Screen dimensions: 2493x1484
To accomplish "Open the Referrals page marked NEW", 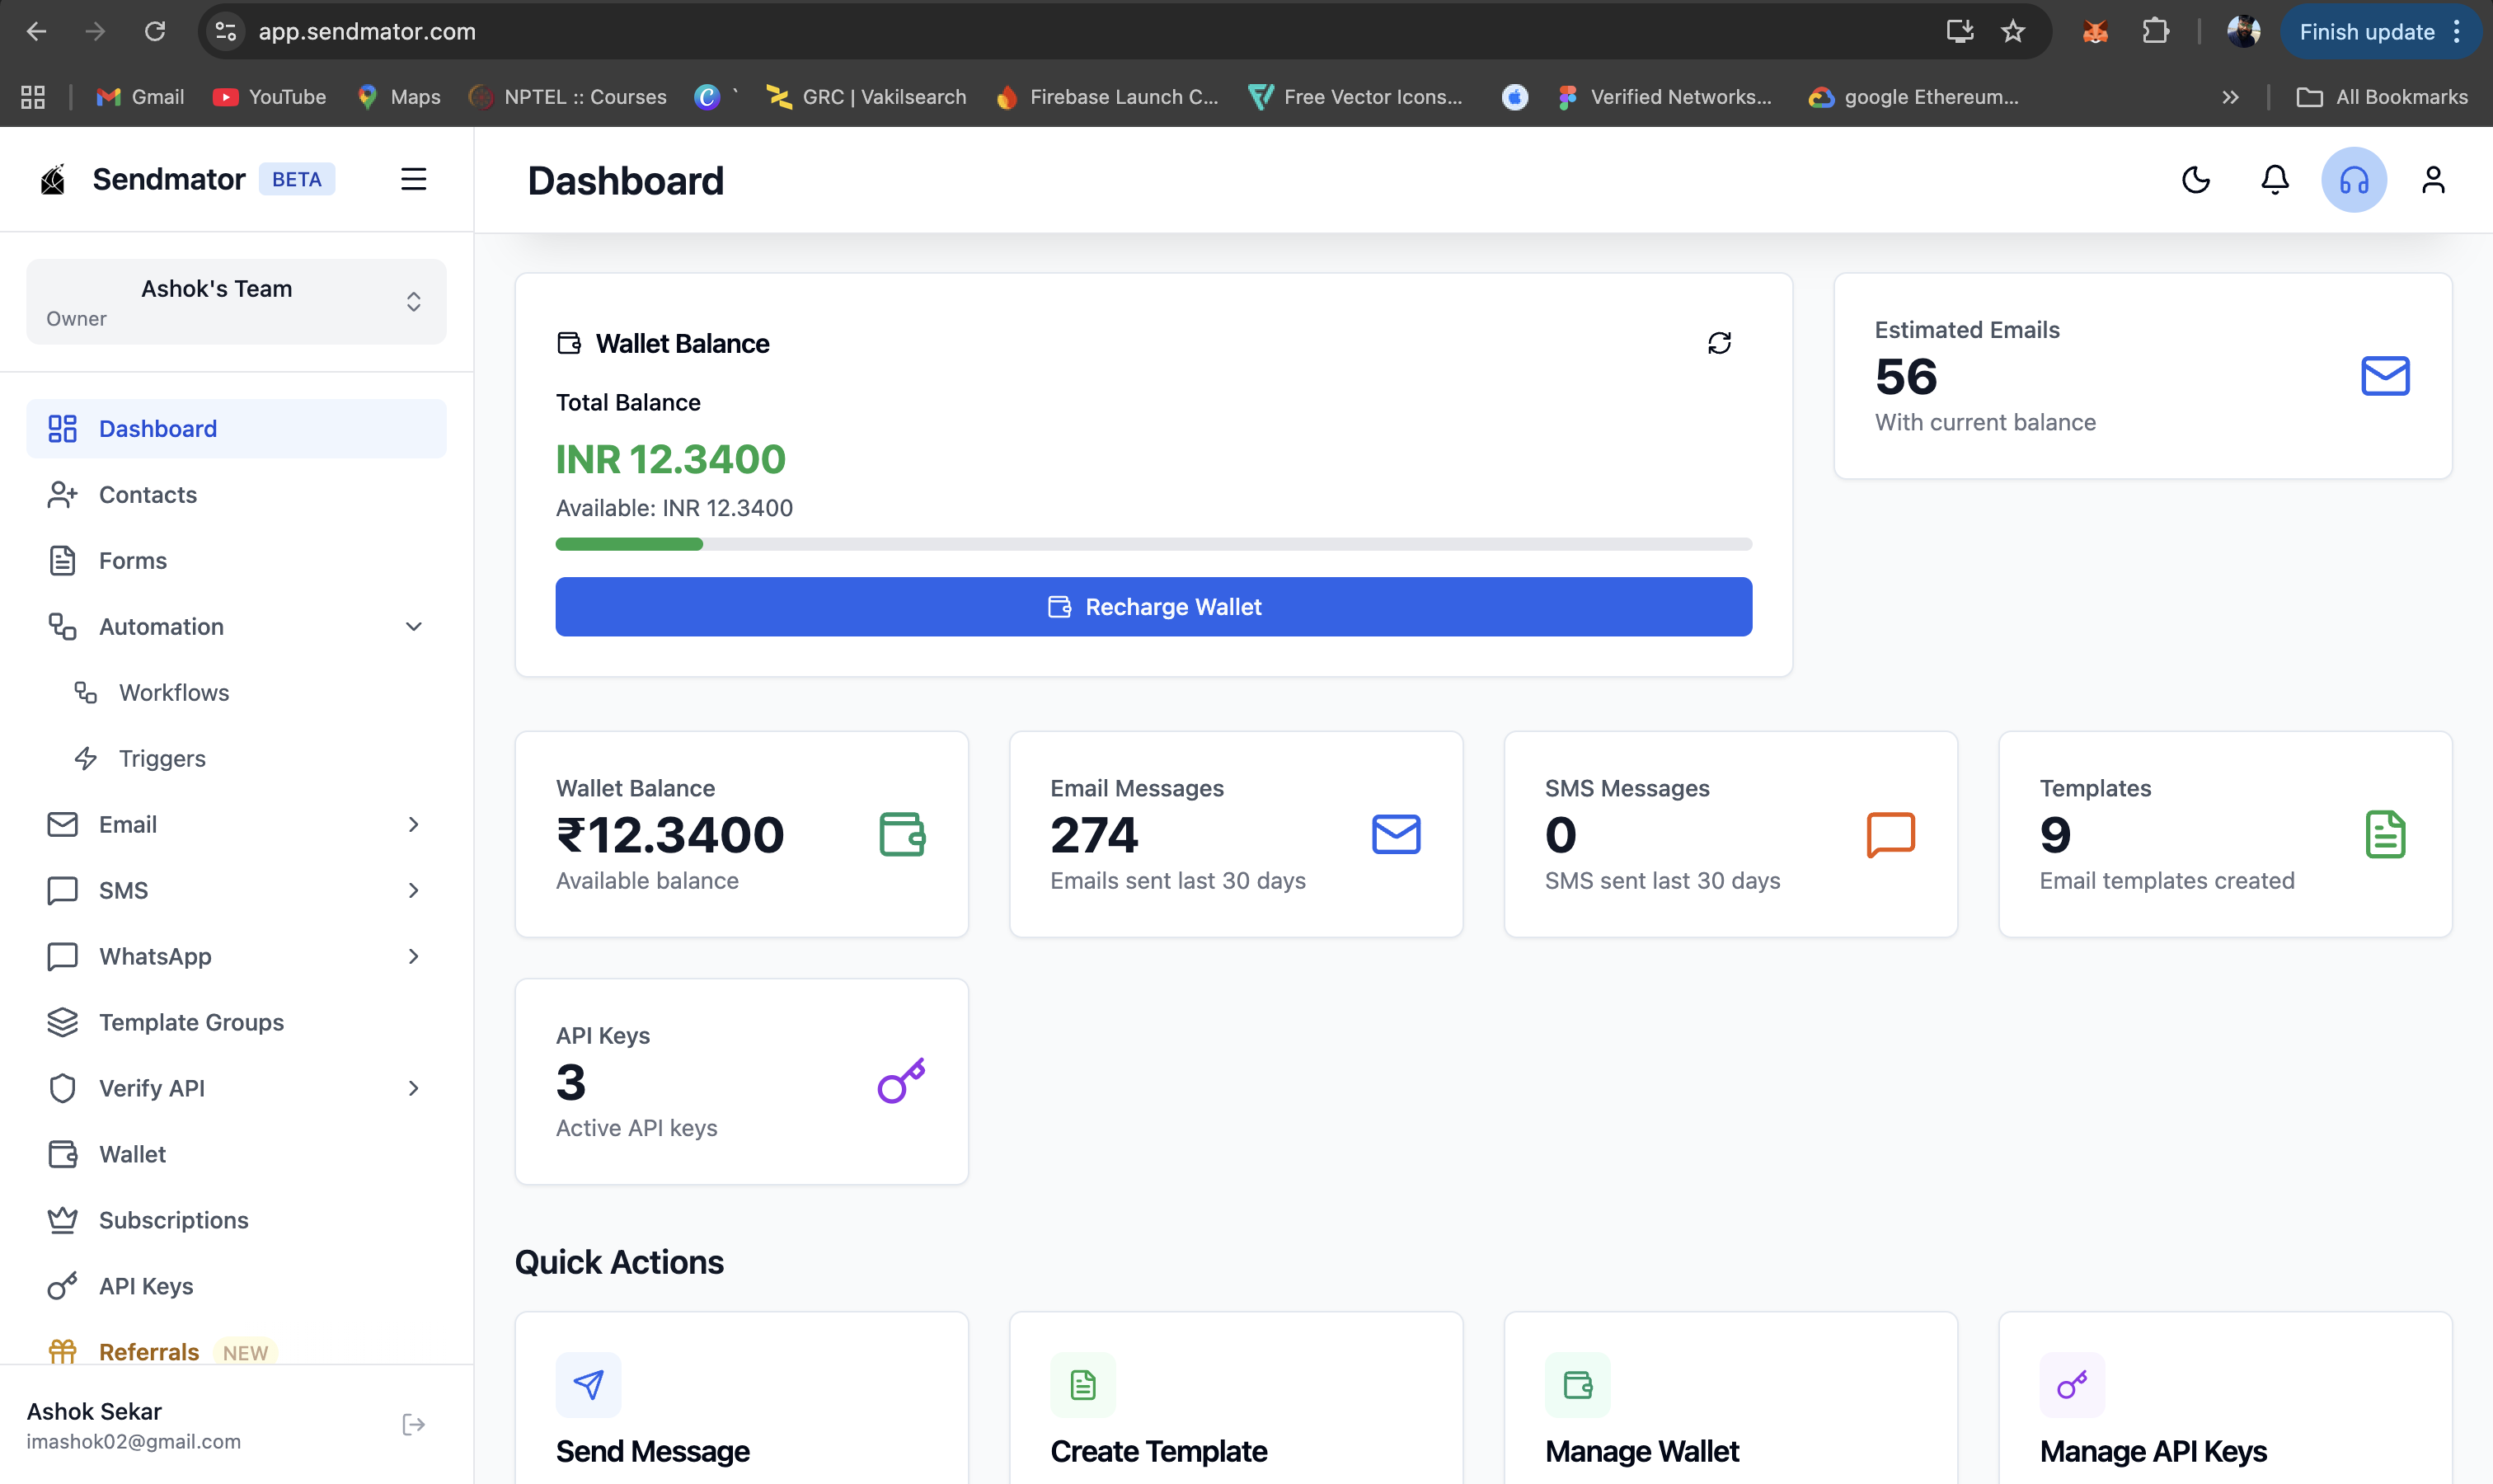I will point(151,1351).
